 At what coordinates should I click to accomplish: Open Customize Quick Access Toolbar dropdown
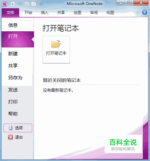pos(41,4)
